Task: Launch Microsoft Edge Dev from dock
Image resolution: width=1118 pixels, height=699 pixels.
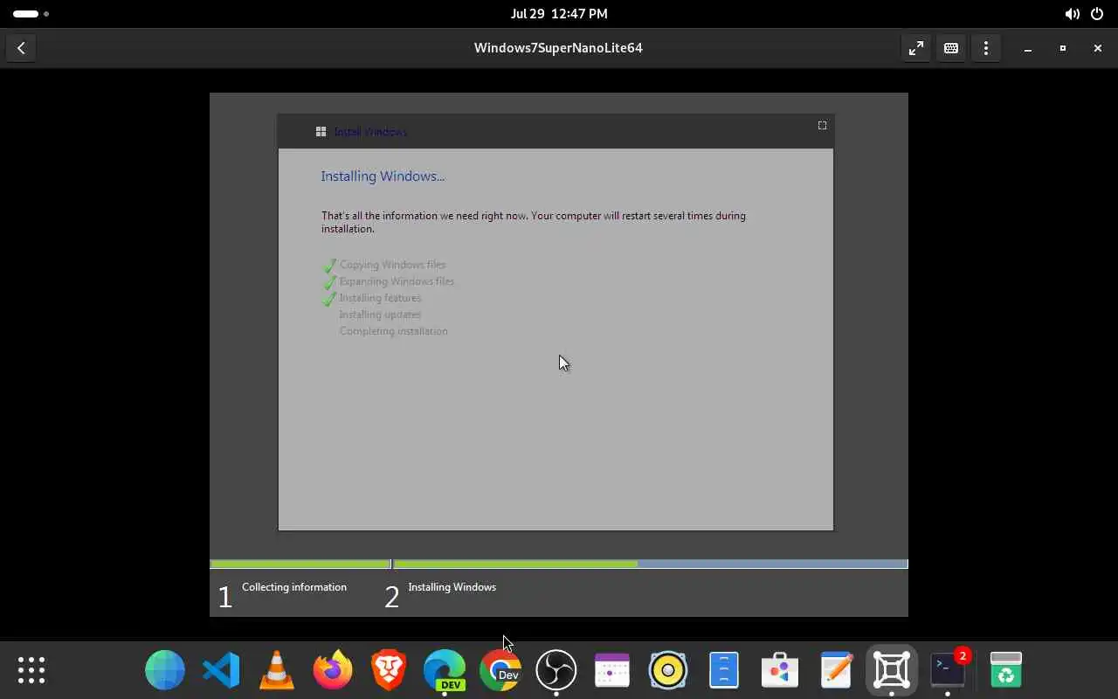Action: 445,670
